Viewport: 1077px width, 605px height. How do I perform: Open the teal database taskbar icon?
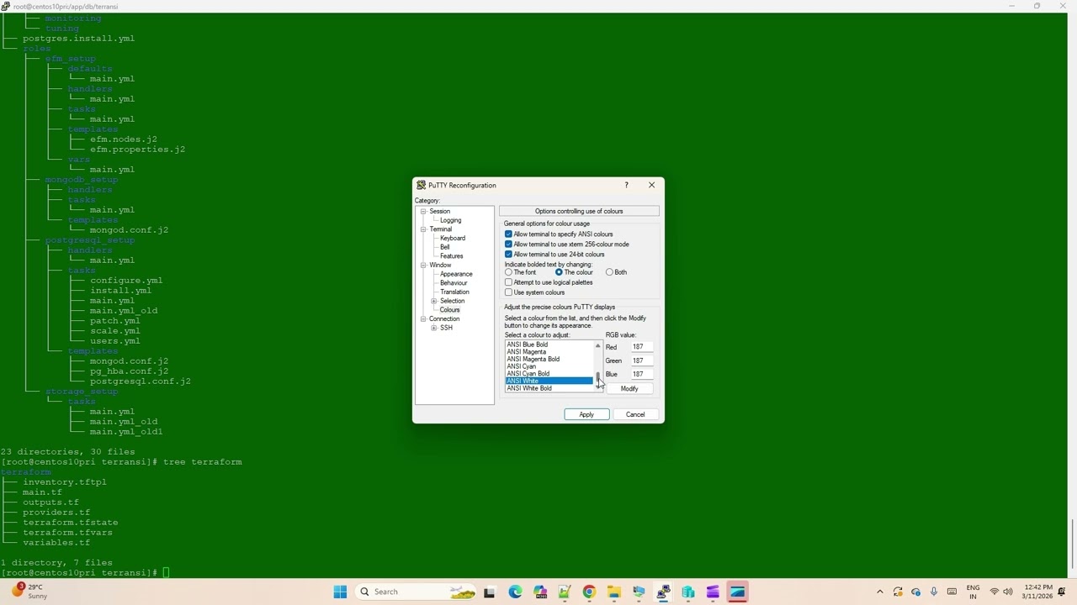pos(688,592)
